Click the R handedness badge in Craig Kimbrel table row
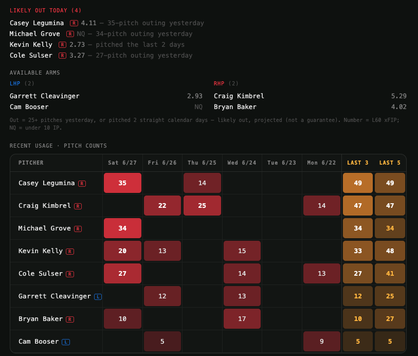The height and width of the screenshot is (356, 418). [78, 206]
